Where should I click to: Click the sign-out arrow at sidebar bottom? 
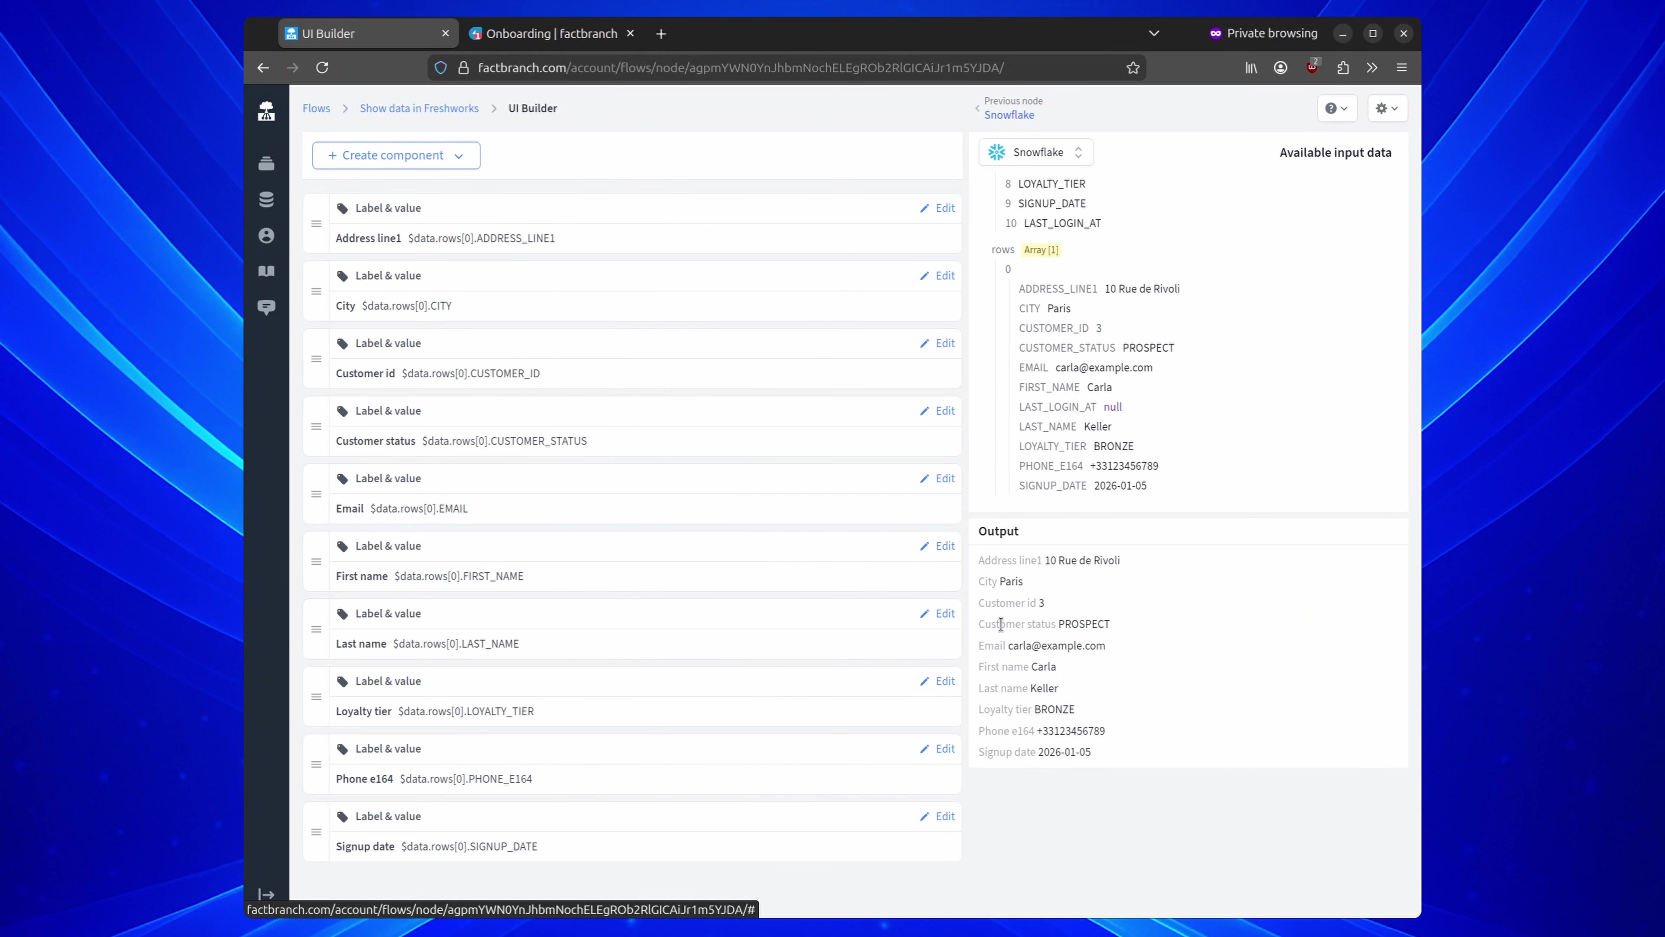(266, 894)
